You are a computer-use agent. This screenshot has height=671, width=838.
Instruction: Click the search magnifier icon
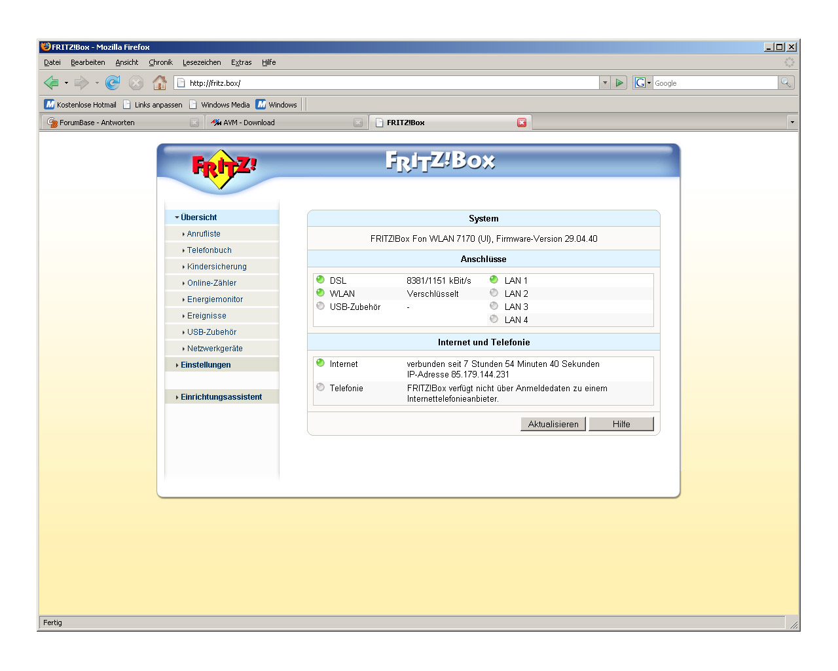point(786,83)
